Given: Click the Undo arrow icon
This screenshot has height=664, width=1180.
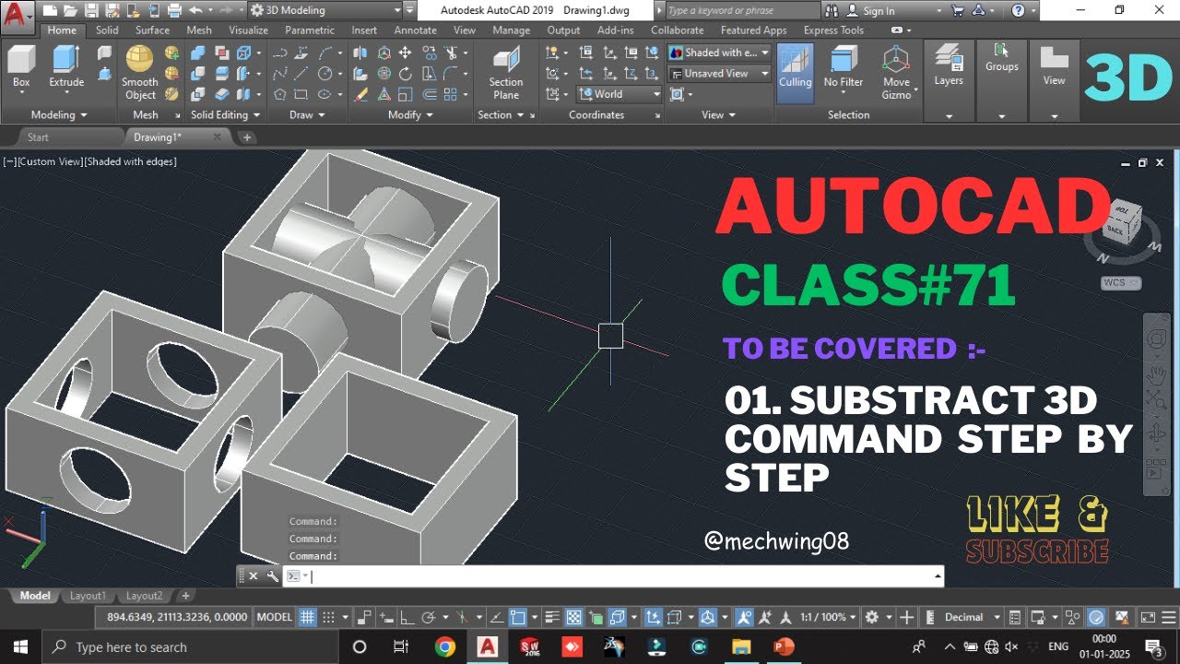Looking at the screenshot, I should tap(195, 10).
